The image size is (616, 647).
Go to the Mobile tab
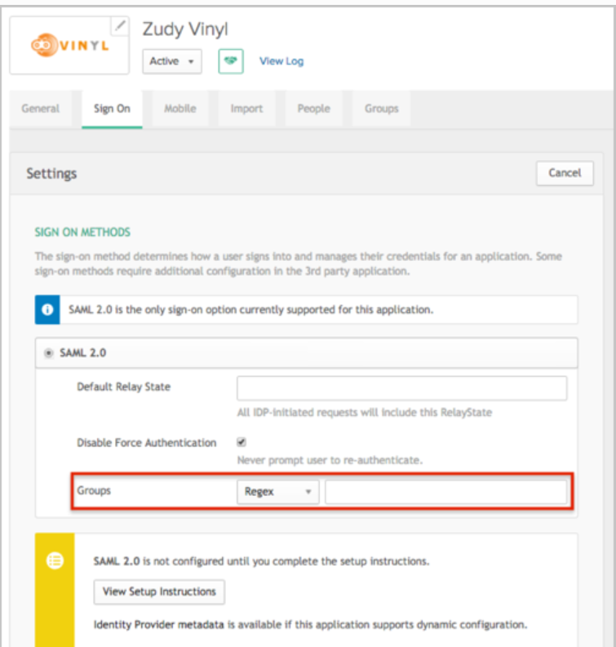pyautogui.click(x=180, y=109)
